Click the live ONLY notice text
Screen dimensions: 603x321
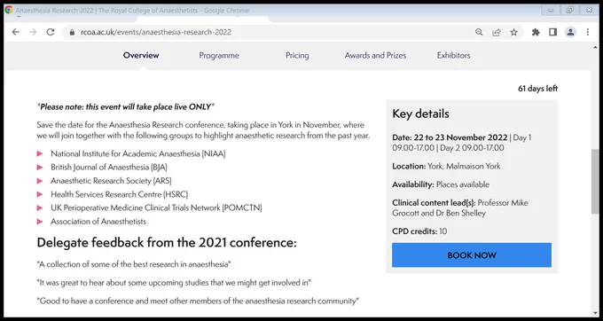(125, 106)
